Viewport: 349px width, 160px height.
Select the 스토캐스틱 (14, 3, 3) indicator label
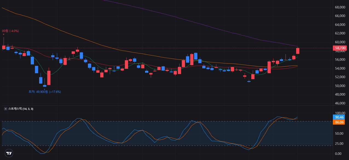(x=21, y=109)
